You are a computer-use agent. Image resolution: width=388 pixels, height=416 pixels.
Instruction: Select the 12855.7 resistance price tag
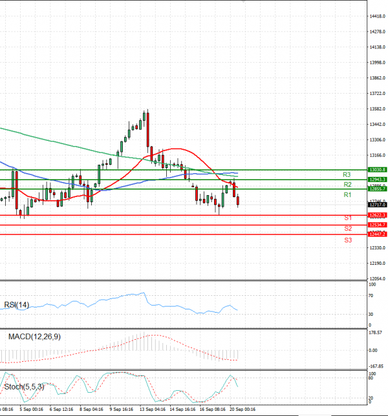[x=377, y=189]
